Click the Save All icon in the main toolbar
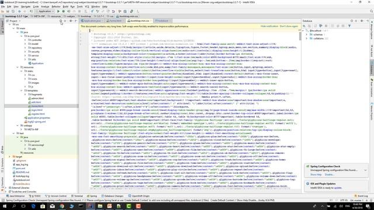Viewport: 374px width, 210px height. [8, 11]
